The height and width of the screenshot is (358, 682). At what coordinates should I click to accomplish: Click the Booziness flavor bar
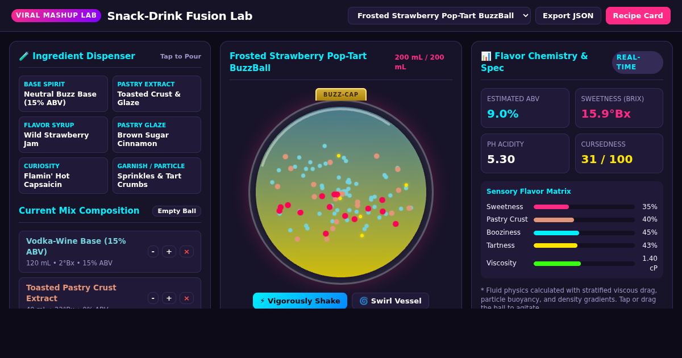tap(584, 232)
